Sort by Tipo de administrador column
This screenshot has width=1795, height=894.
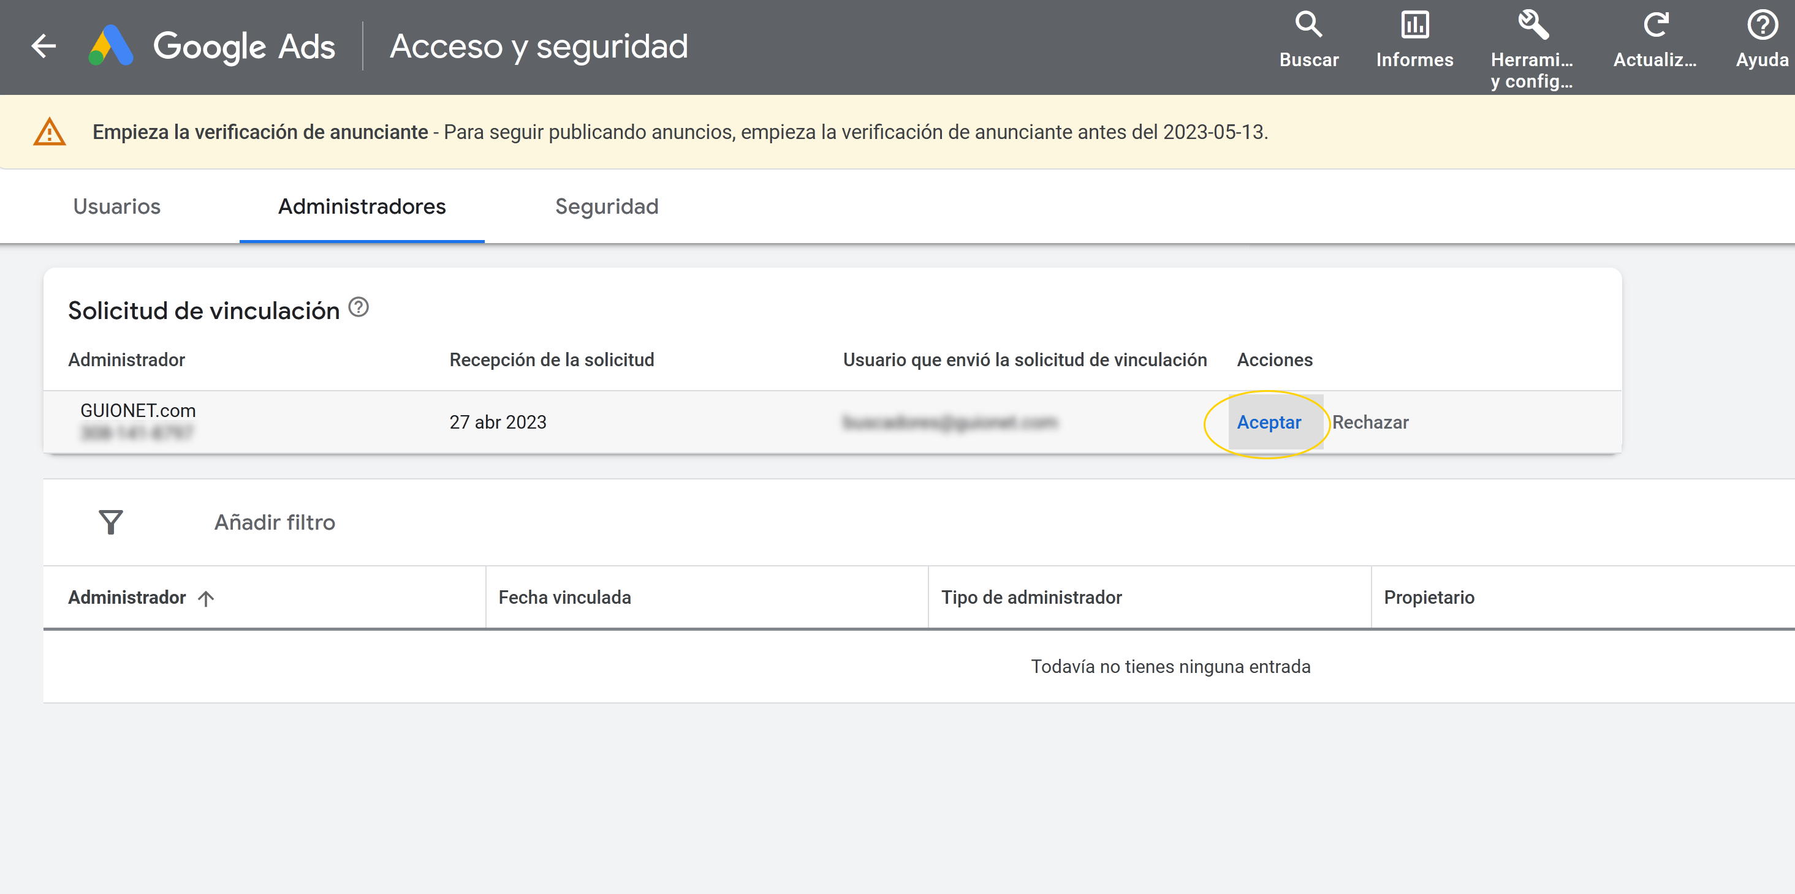1031,598
